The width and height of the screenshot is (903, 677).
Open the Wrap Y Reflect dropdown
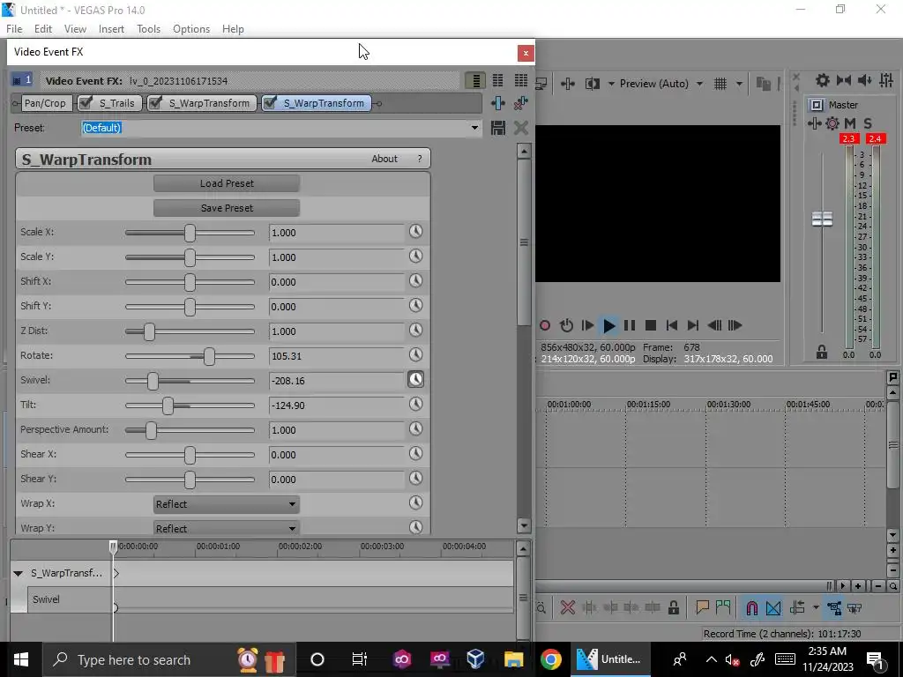[227, 528]
